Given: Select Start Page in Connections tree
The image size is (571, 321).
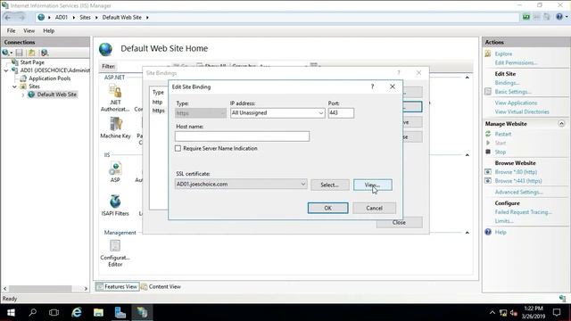Looking at the screenshot, I should tap(32, 62).
